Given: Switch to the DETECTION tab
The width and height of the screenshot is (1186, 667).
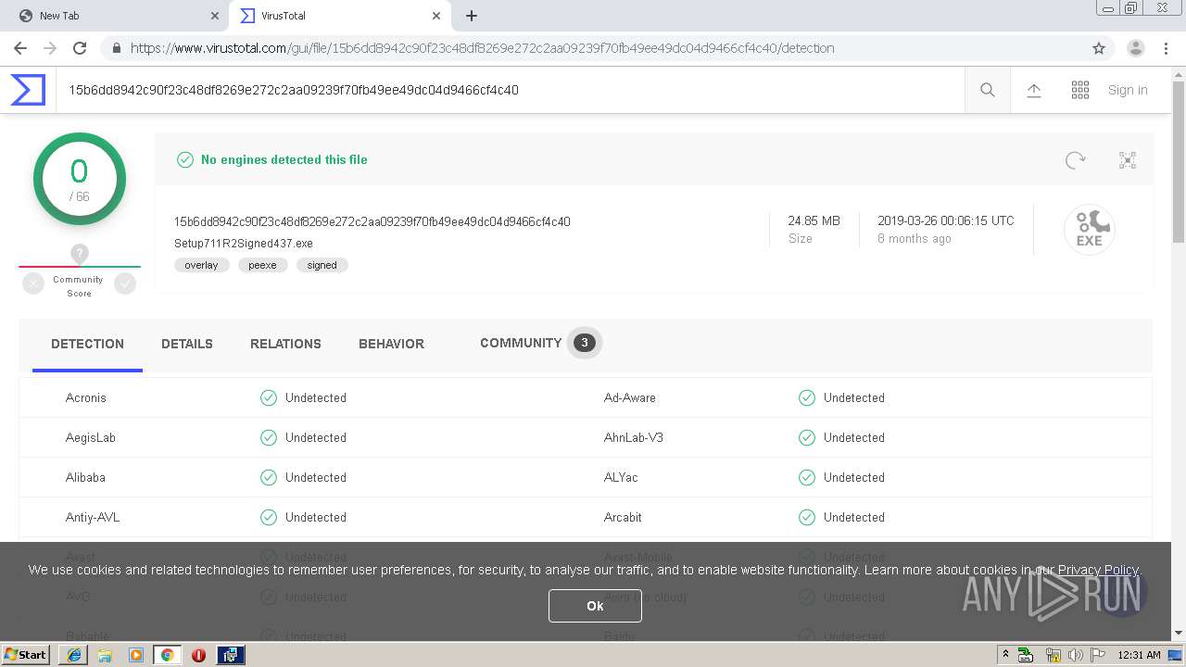Looking at the screenshot, I should [x=87, y=344].
